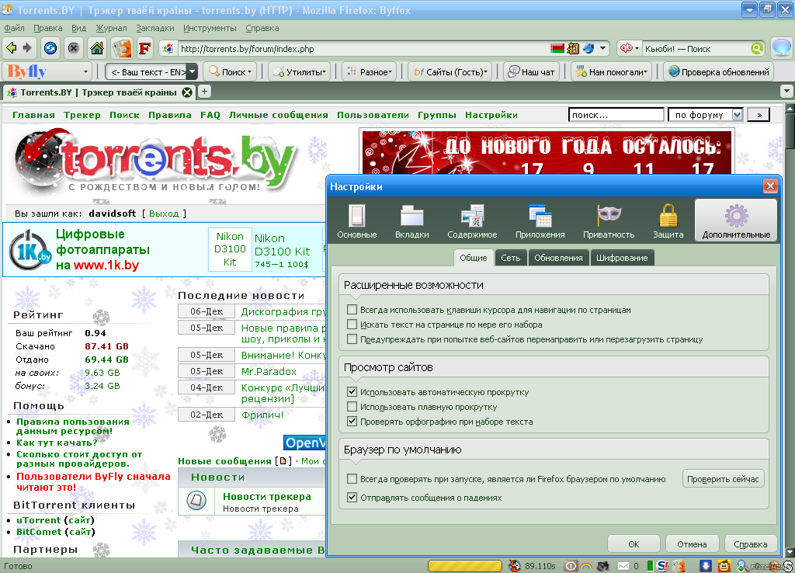Click the rainbow icon in the status bar

tap(587, 566)
